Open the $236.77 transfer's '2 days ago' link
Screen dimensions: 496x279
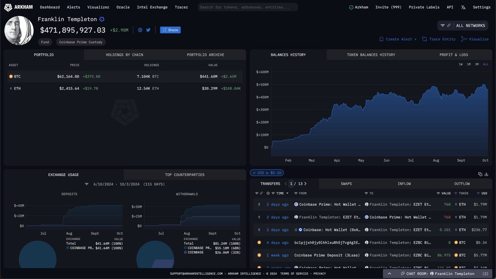pos(277,230)
